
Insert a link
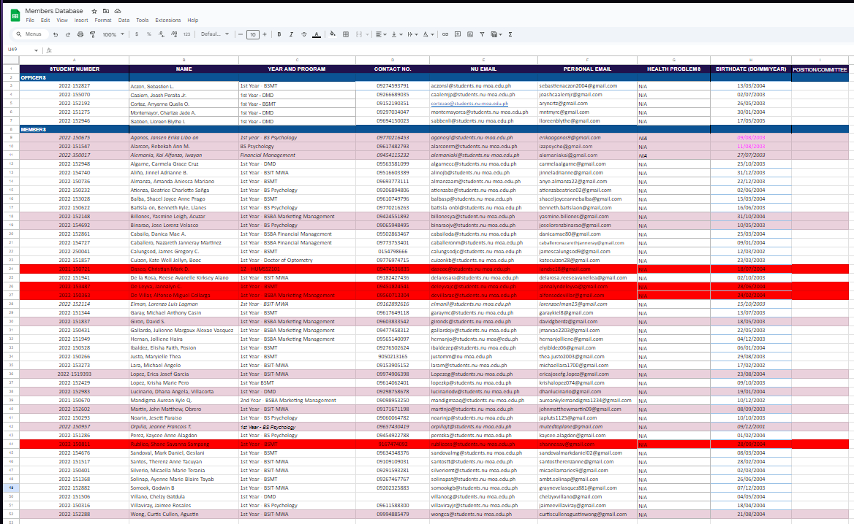[x=445, y=34]
